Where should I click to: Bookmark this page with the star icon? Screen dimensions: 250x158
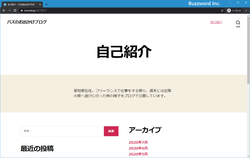222,11
